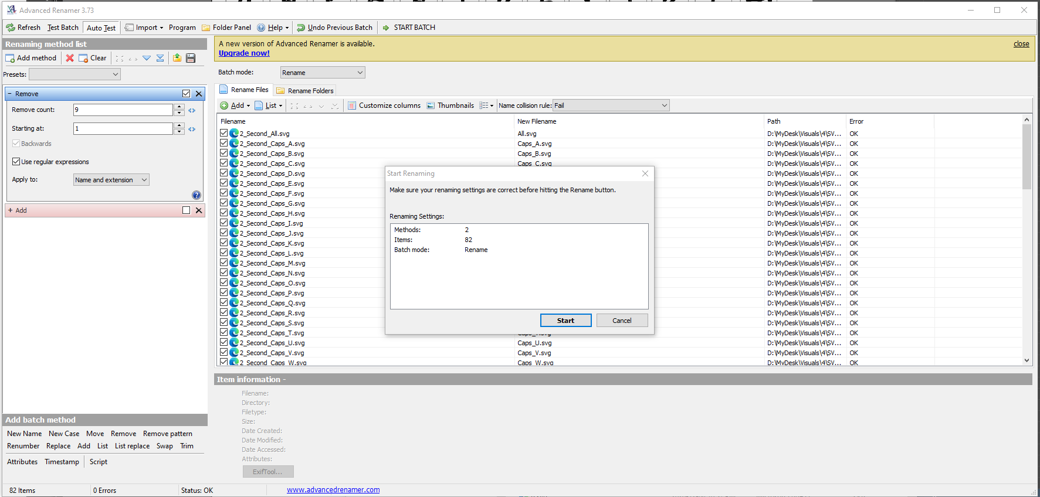Move the method down with the blue arrow
The width and height of the screenshot is (1040, 497).
coord(147,58)
